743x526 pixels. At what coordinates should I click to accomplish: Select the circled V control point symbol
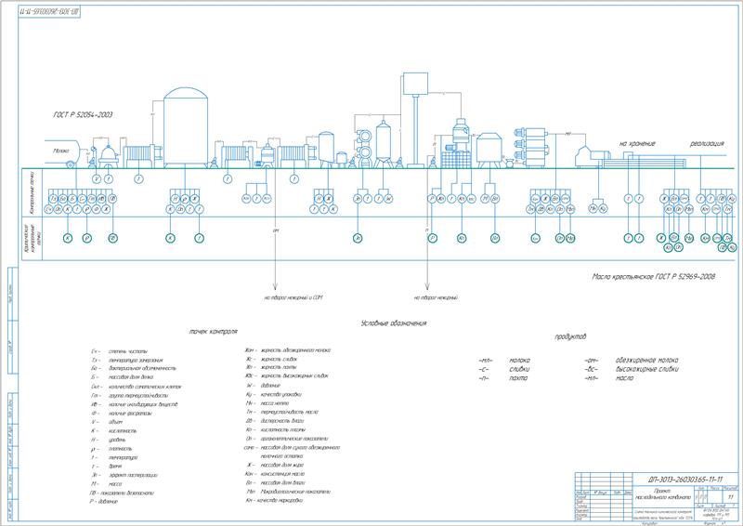click(x=97, y=178)
